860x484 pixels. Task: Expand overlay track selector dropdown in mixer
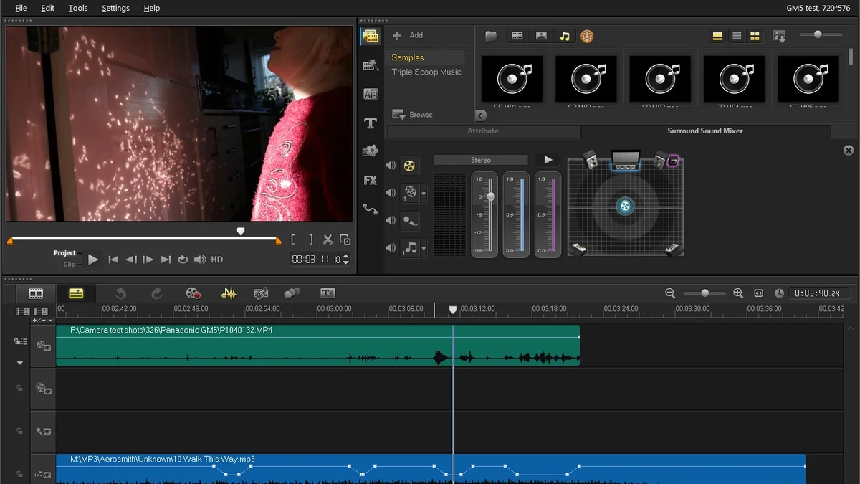424,194
